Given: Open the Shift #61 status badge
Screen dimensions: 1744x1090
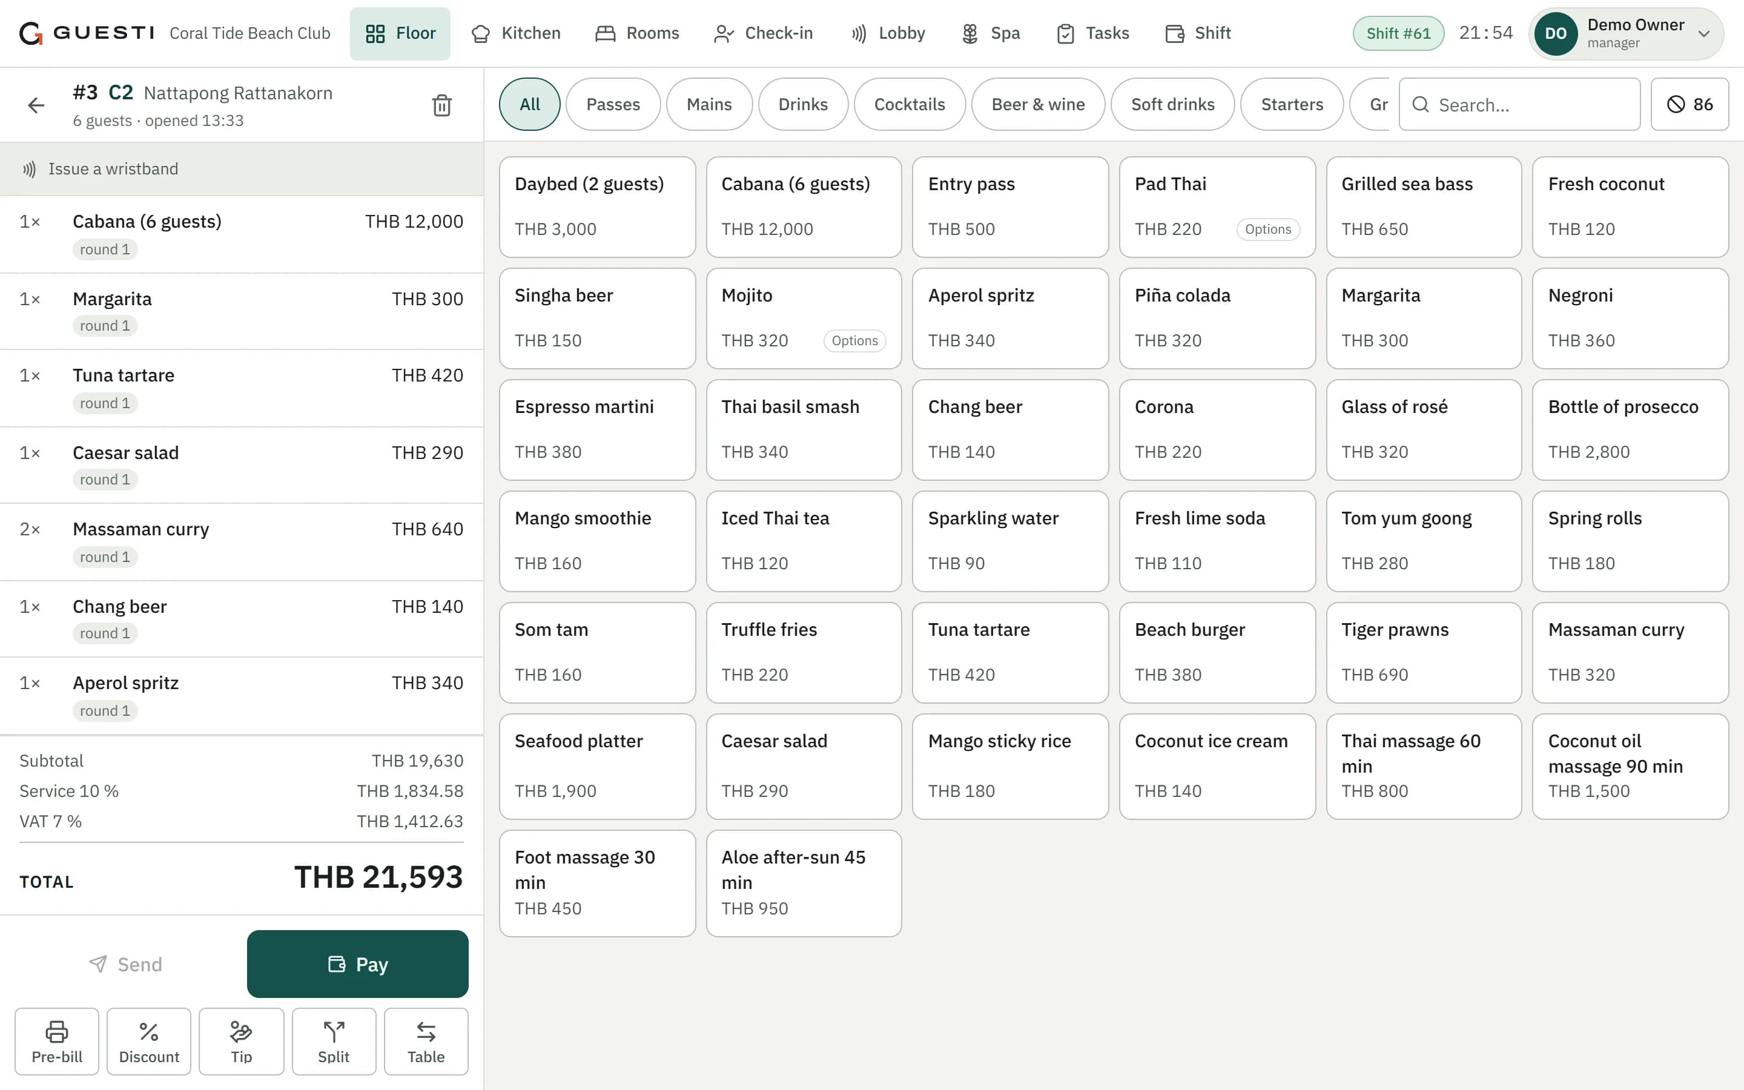Looking at the screenshot, I should pos(1398,33).
